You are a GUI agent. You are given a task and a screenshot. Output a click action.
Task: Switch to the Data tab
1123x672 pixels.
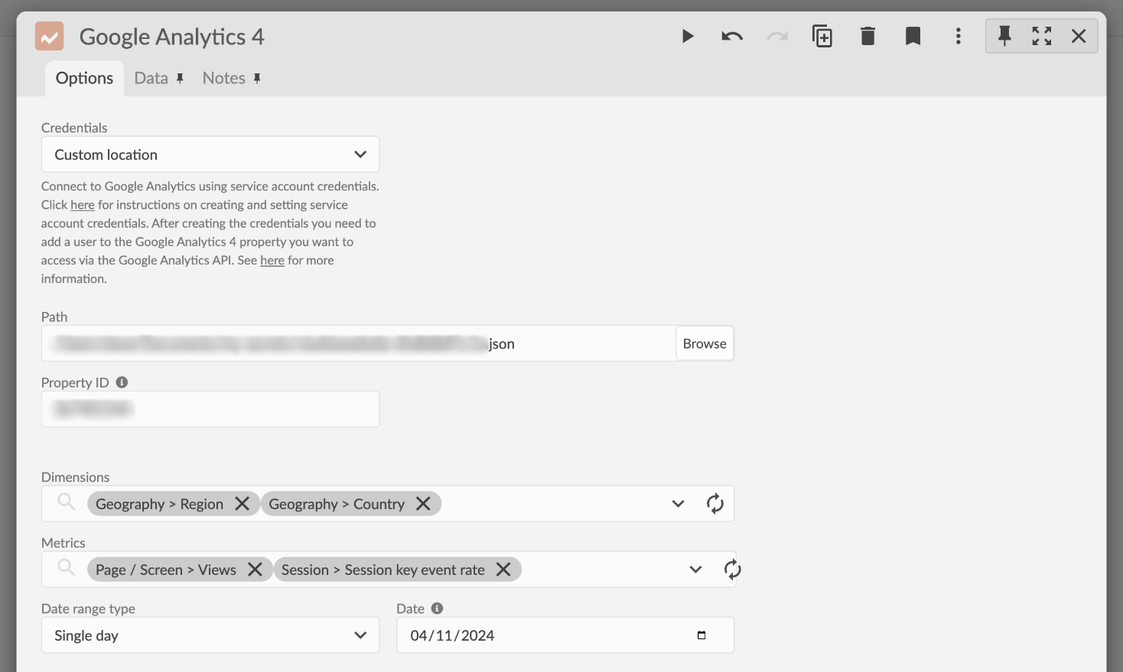coord(151,78)
